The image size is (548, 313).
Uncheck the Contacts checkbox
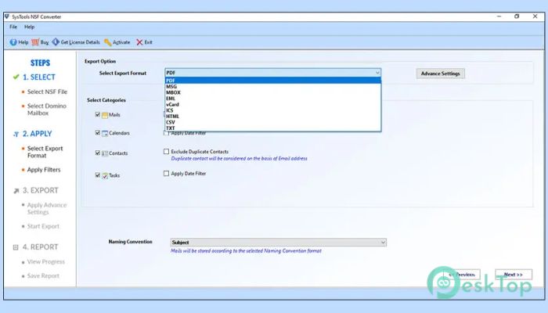(x=98, y=153)
